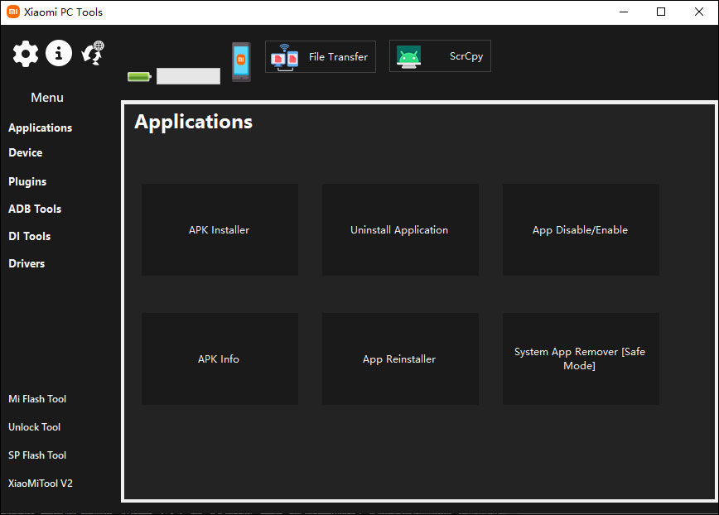Open the Device menu section
Image resolution: width=719 pixels, height=515 pixels.
pos(25,152)
